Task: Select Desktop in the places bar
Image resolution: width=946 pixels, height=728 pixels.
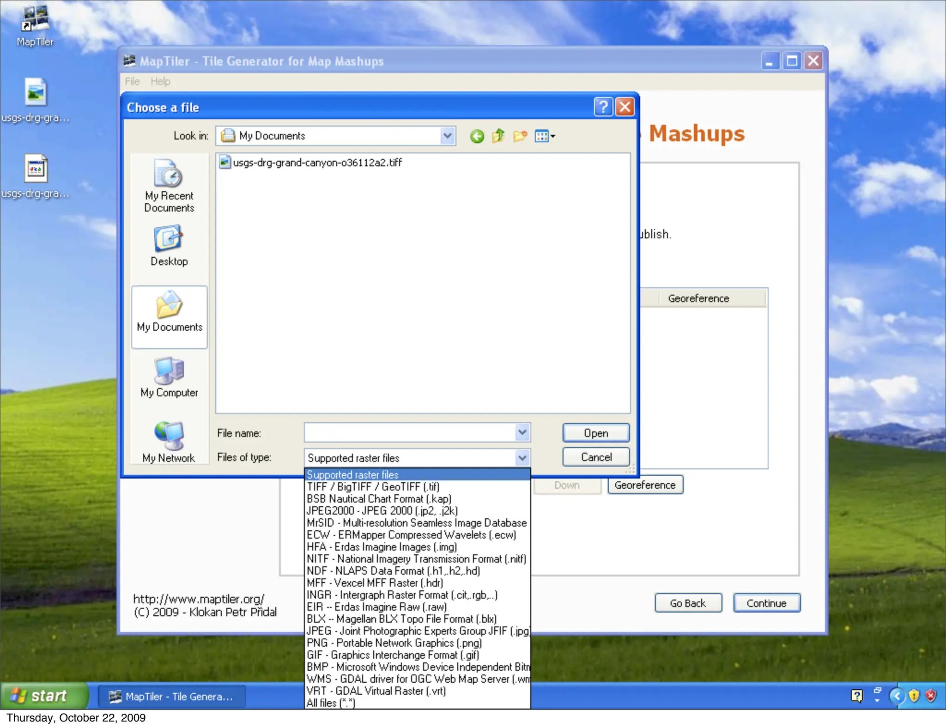Action: click(169, 246)
